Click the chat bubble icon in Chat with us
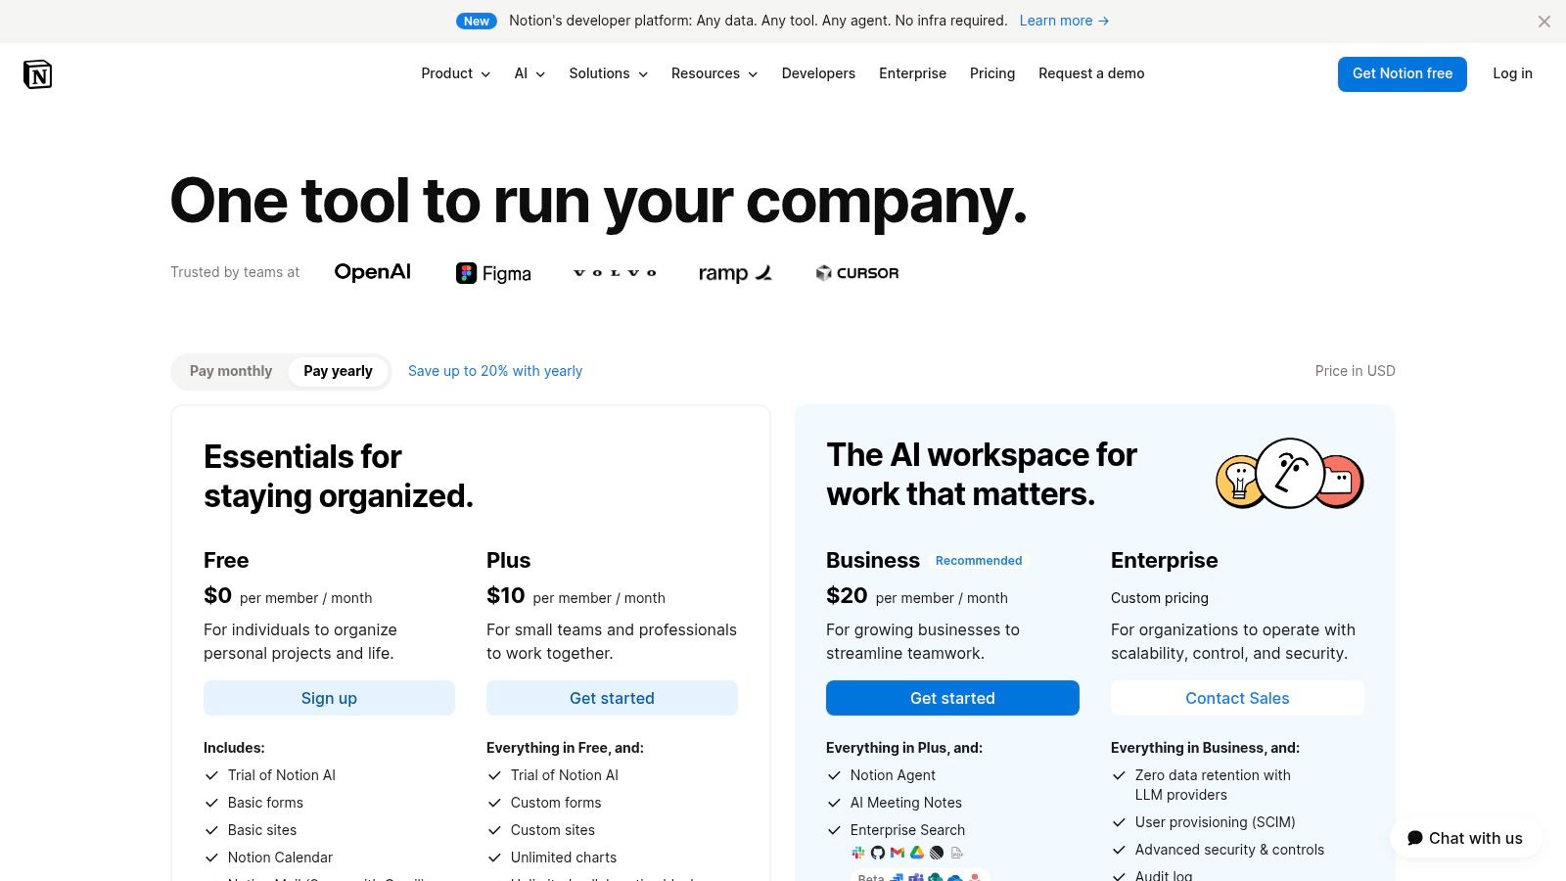 [x=1415, y=838]
